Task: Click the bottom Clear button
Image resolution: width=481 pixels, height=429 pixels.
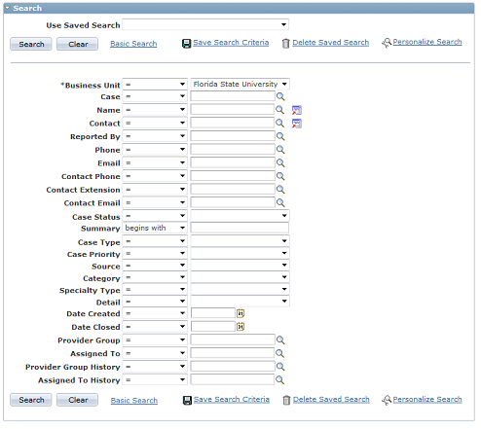Action: (77, 400)
